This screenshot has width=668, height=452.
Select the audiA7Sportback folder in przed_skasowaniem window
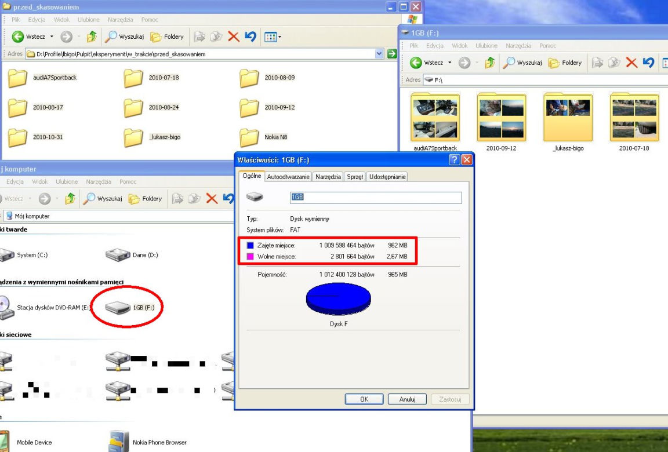pyautogui.click(x=42, y=78)
